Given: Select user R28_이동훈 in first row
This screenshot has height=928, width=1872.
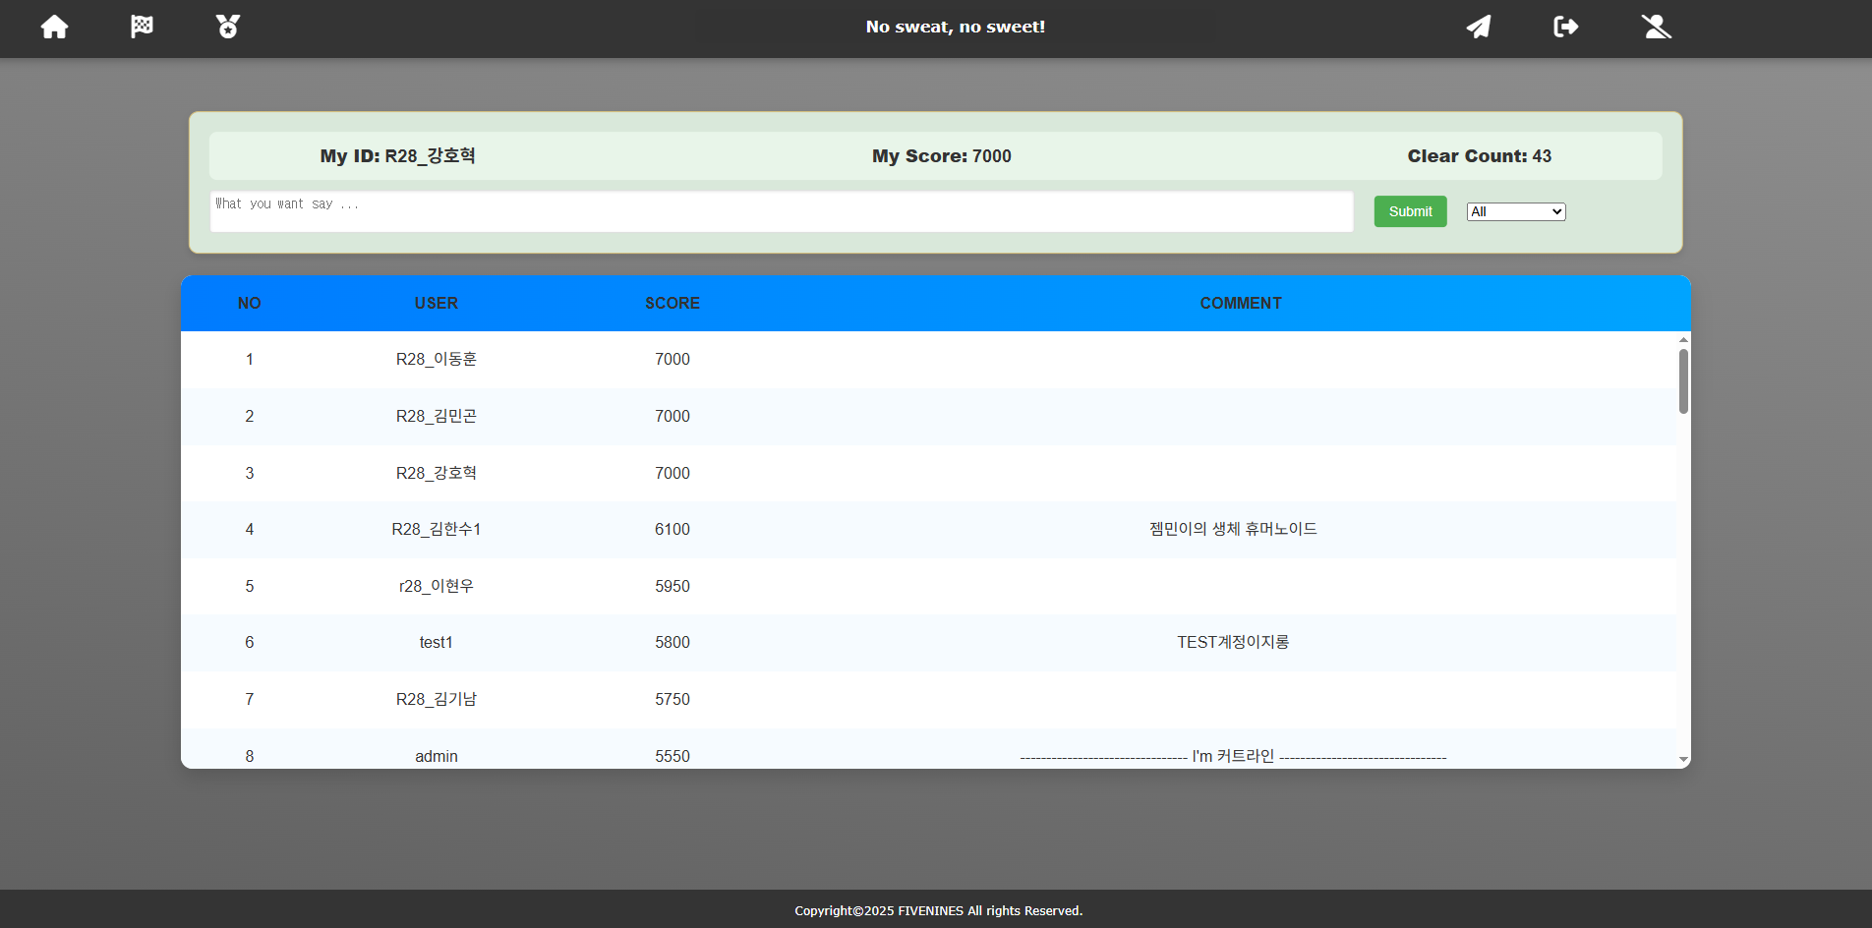Looking at the screenshot, I should pyautogui.click(x=436, y=359).
